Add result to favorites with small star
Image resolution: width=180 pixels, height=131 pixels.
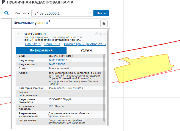(101, 34)
